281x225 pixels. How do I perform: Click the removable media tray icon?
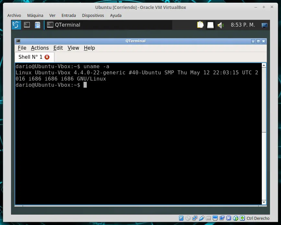point(210,25)
